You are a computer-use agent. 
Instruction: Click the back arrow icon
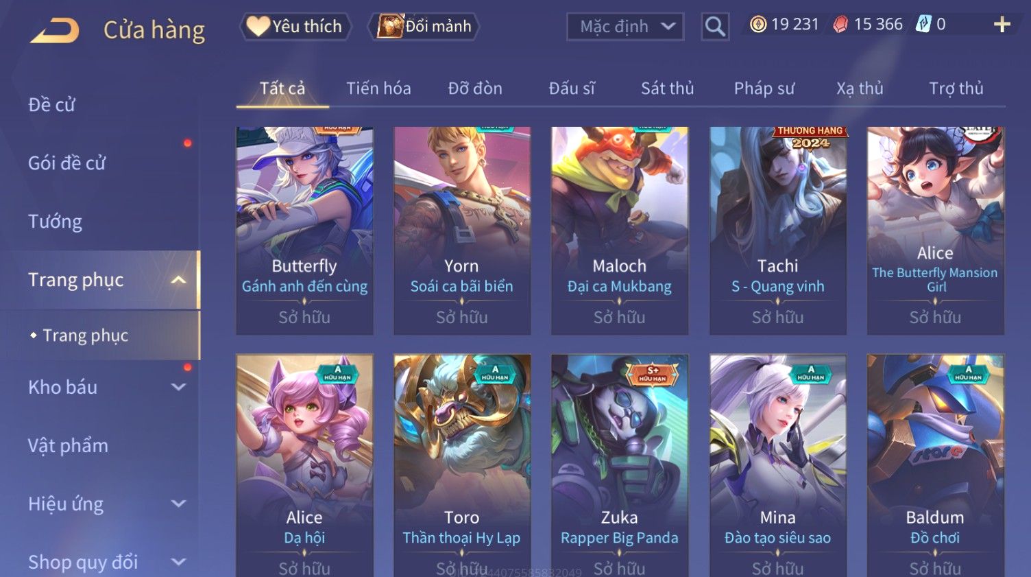tap(55, 30)
